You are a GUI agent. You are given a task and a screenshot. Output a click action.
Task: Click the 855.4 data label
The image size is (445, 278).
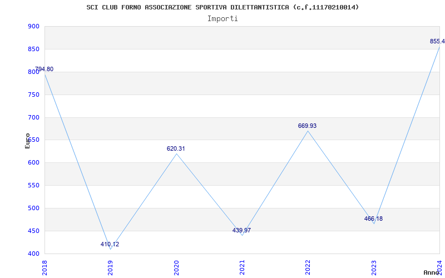437,41
